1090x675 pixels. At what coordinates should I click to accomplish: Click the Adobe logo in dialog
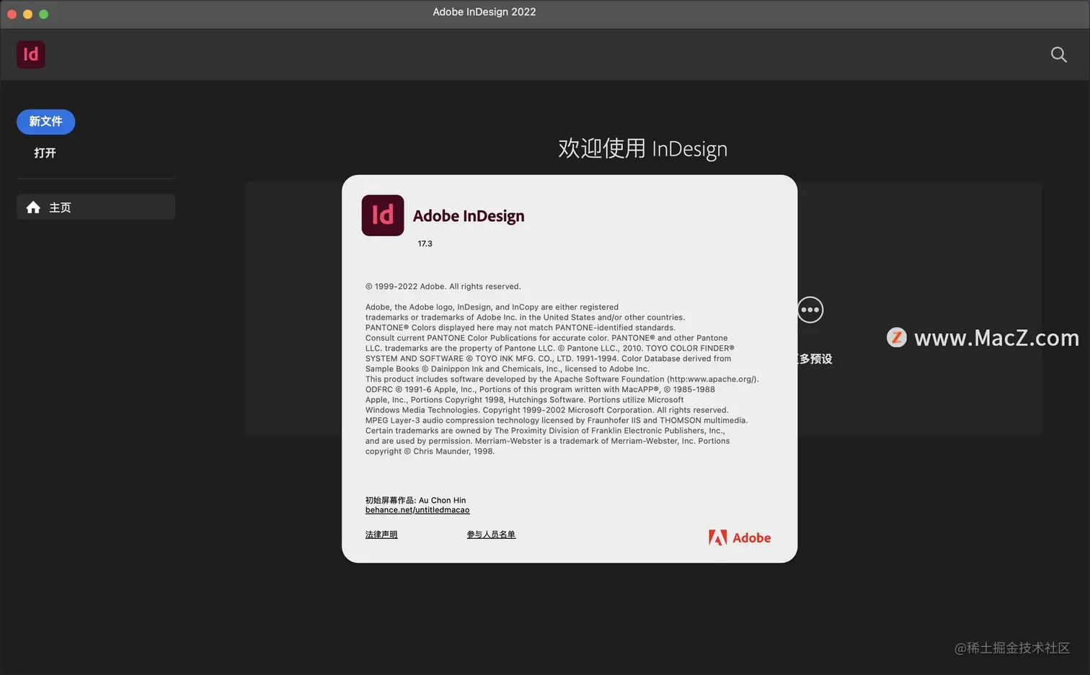tap(740, 537)
